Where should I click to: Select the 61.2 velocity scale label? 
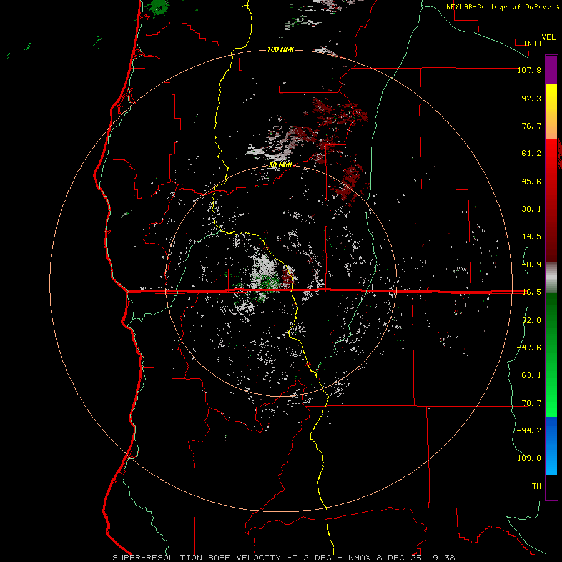tap(531, 154)
